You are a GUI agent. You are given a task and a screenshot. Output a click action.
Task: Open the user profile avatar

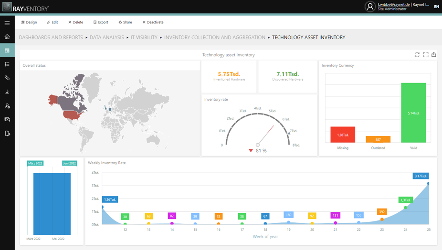click(370, 7)
